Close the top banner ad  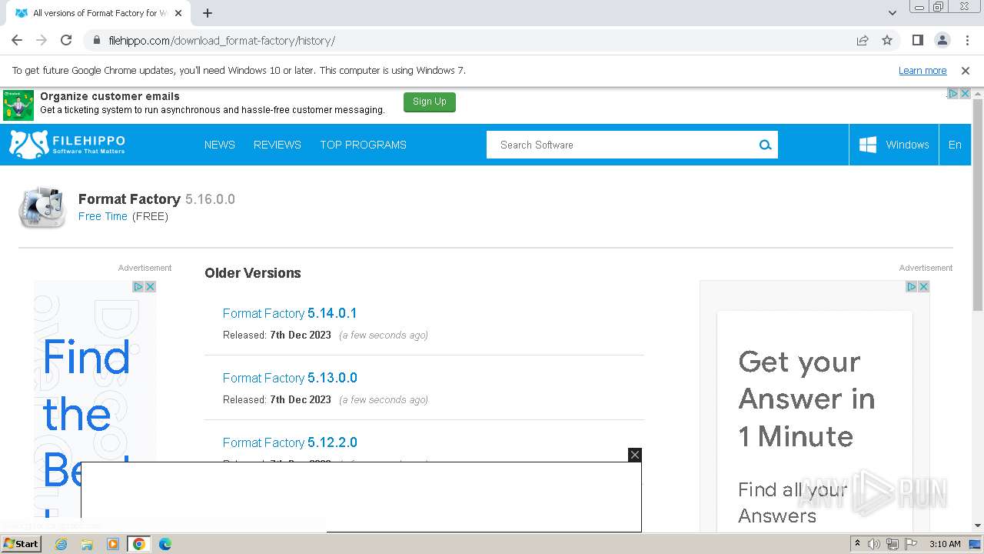[x=965, y=93]
